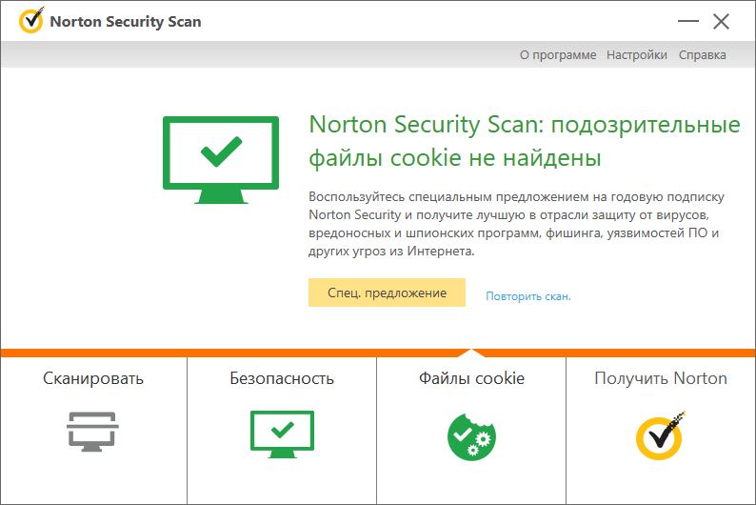Open the 'Справка' help menu
This screenshot has width=756, height=505.
[703, 55]
